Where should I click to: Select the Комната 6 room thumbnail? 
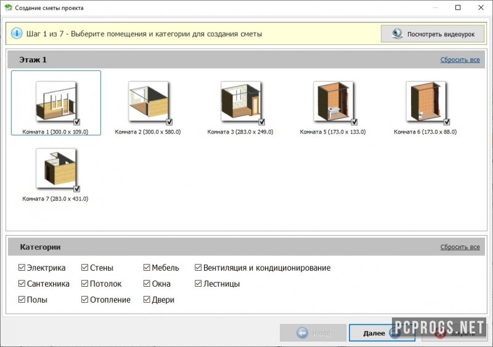tap(426, 101)
